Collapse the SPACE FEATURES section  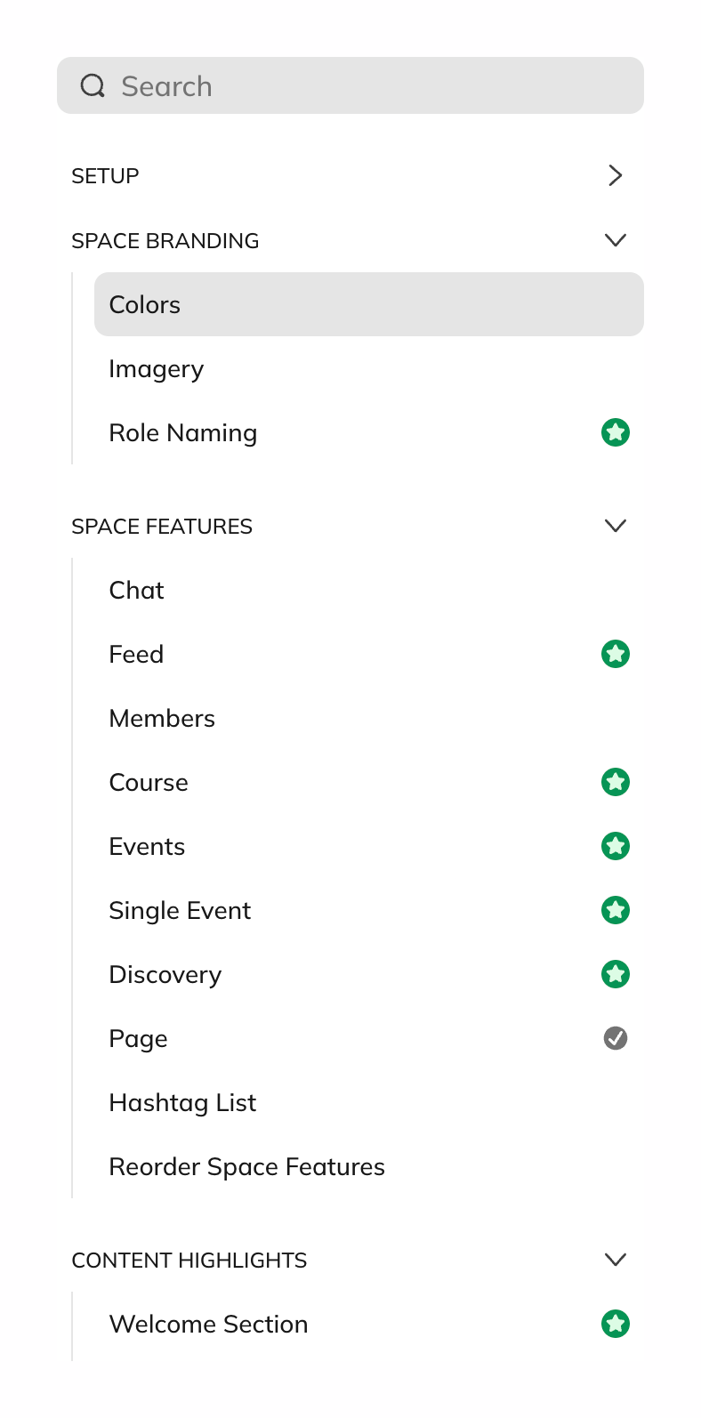(x=615, y=526)
